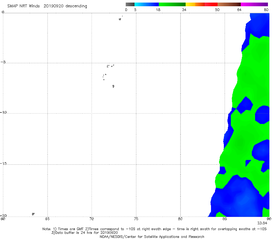Screen dimensions: 272x239
Task: Click the island outline near 20S 63E
Action: point(33,214)
